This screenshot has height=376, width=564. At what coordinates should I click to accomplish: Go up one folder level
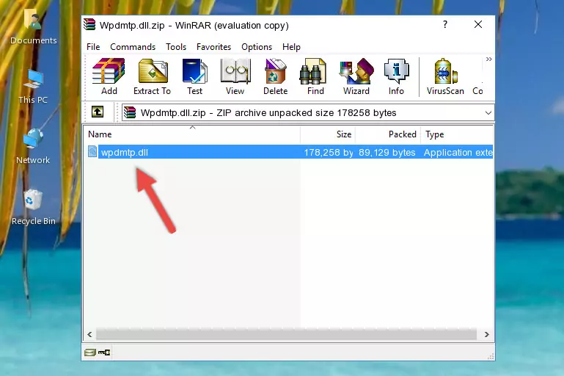pos(98,112)
